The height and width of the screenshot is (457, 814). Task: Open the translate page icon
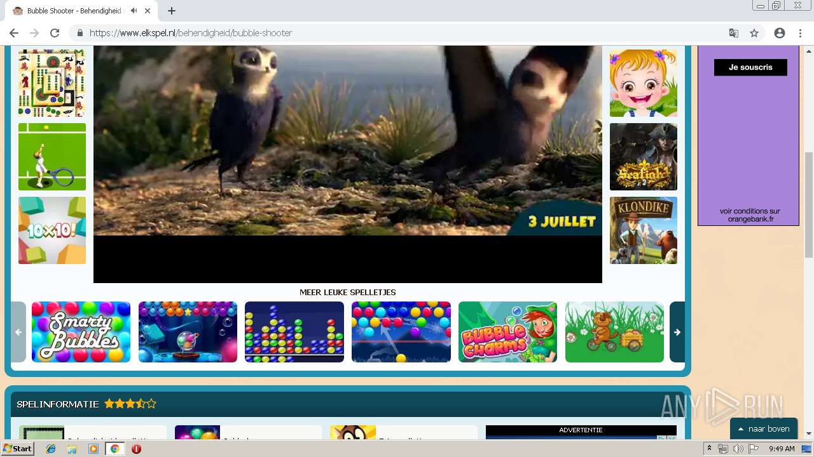tap(734, 33)
